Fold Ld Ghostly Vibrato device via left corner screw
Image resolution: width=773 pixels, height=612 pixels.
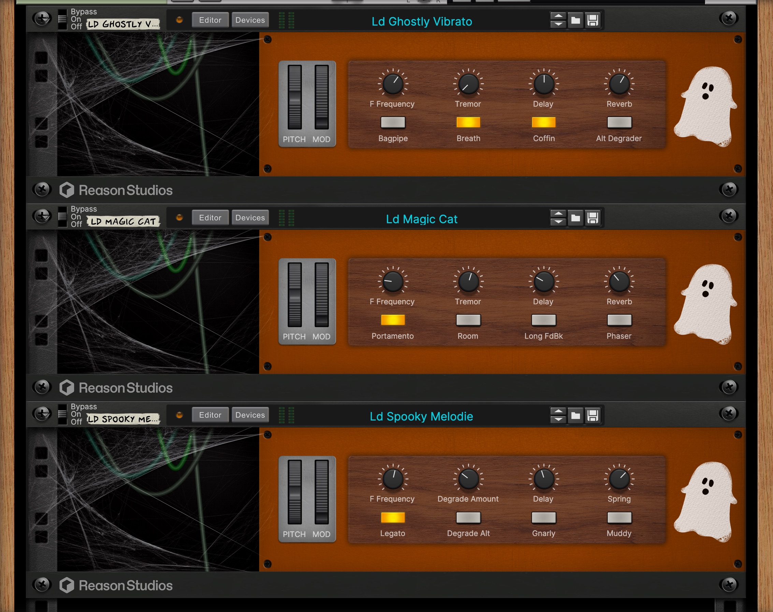(x=42, y=18)
